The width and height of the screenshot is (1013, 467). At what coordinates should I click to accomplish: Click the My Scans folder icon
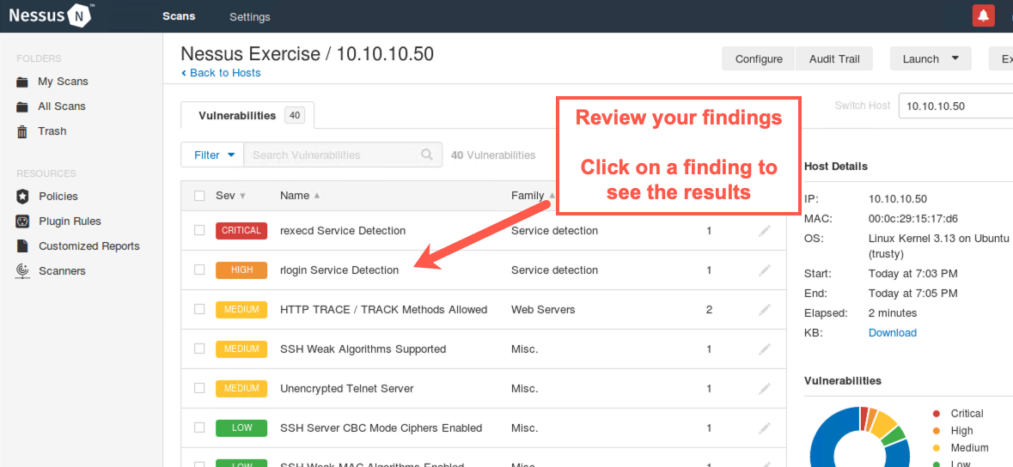(x=22, y=82)
